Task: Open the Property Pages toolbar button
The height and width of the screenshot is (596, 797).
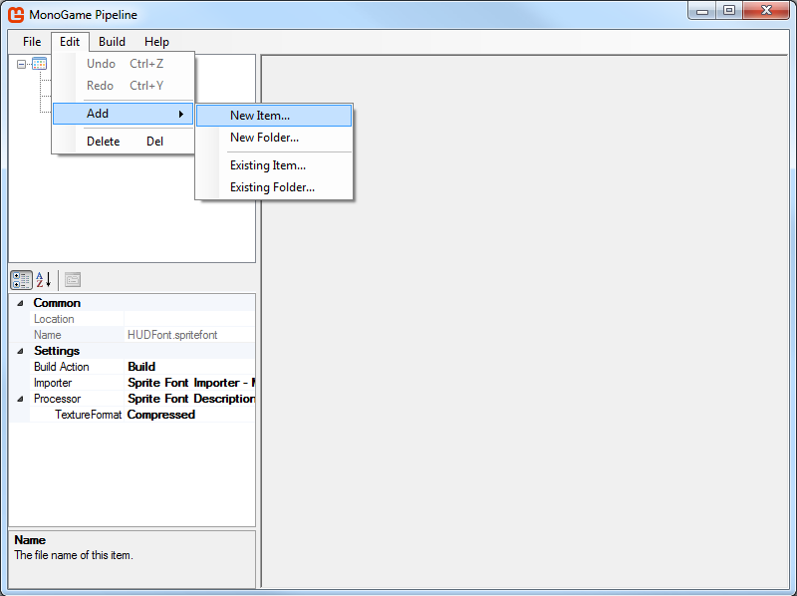Action: click(73, 280)
